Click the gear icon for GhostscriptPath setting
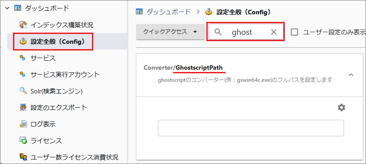This screenshot has height=164, width=366. pyautogui.click(x=341, y=108)
